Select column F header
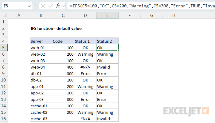This screenshot has width=215, height=123. (x=129, y=15)
